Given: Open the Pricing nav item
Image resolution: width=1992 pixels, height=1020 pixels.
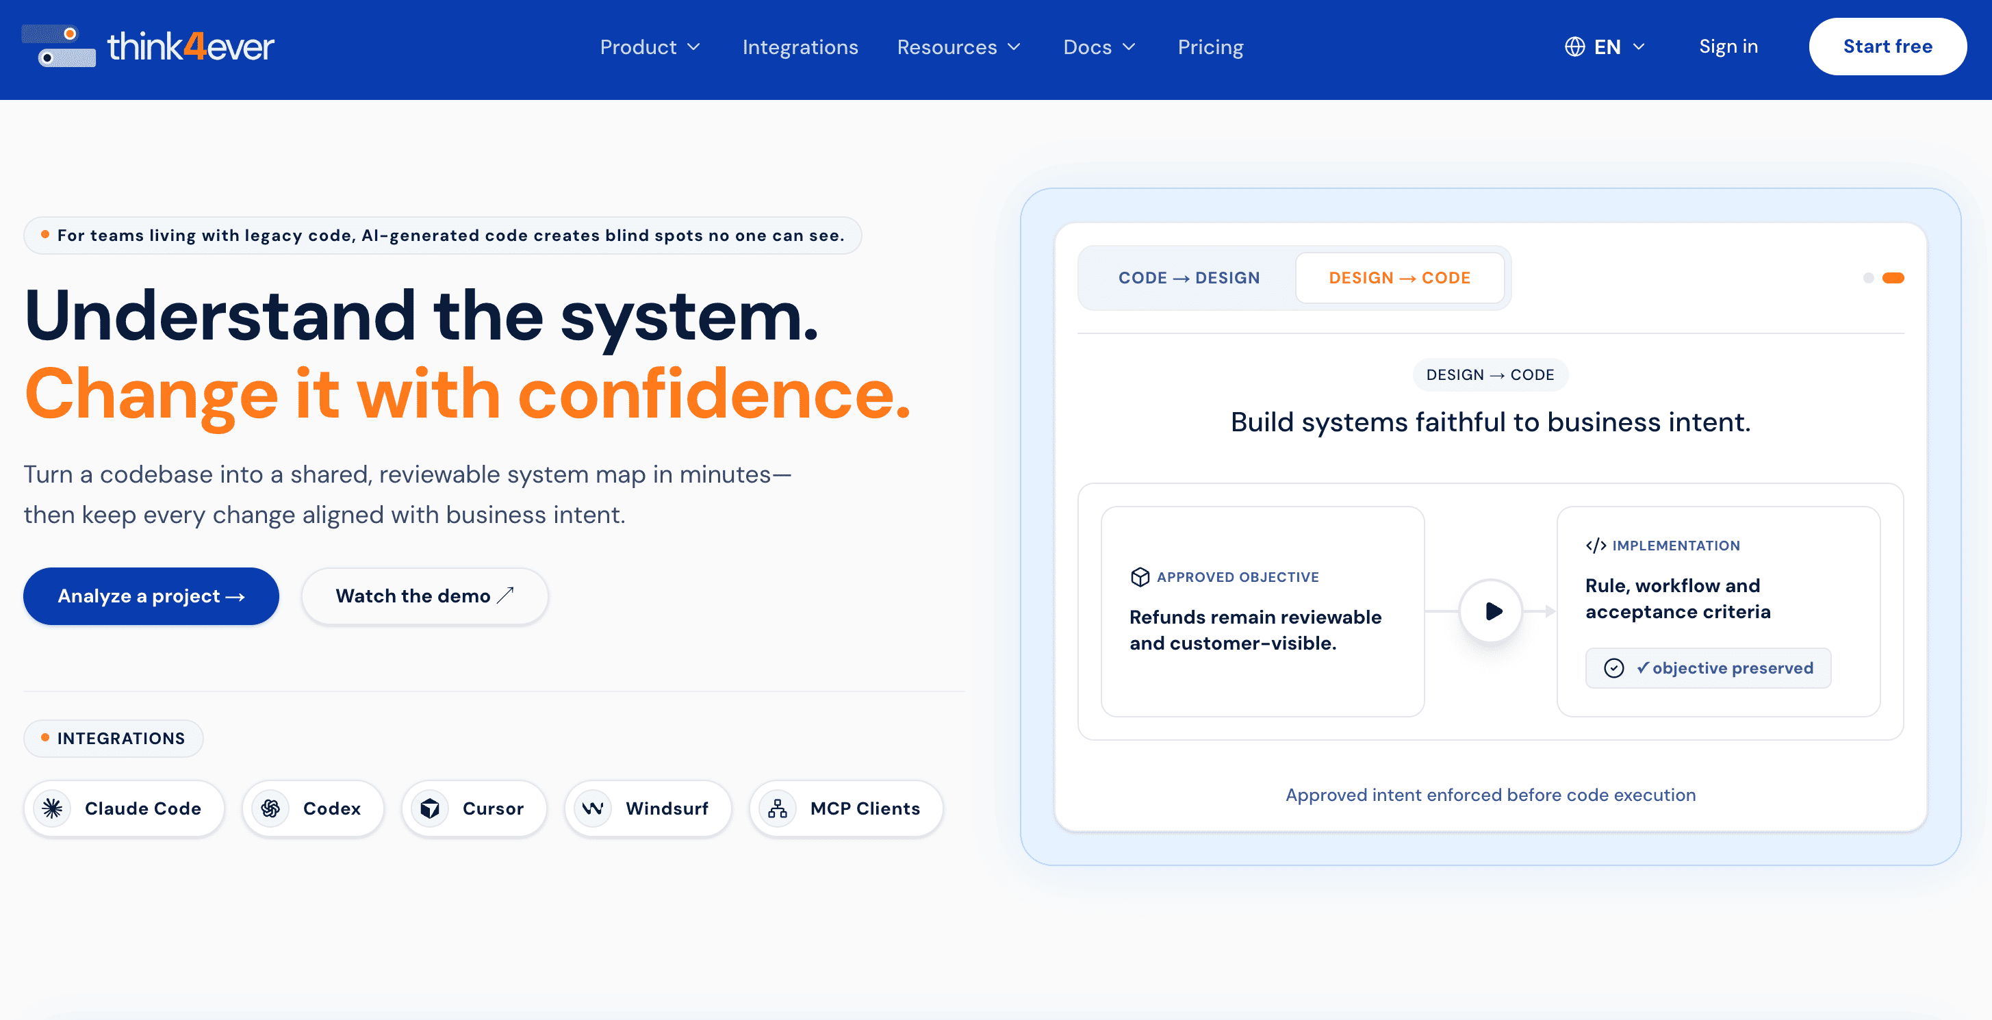Looking at the screenshot, I should pos(1210,47).
